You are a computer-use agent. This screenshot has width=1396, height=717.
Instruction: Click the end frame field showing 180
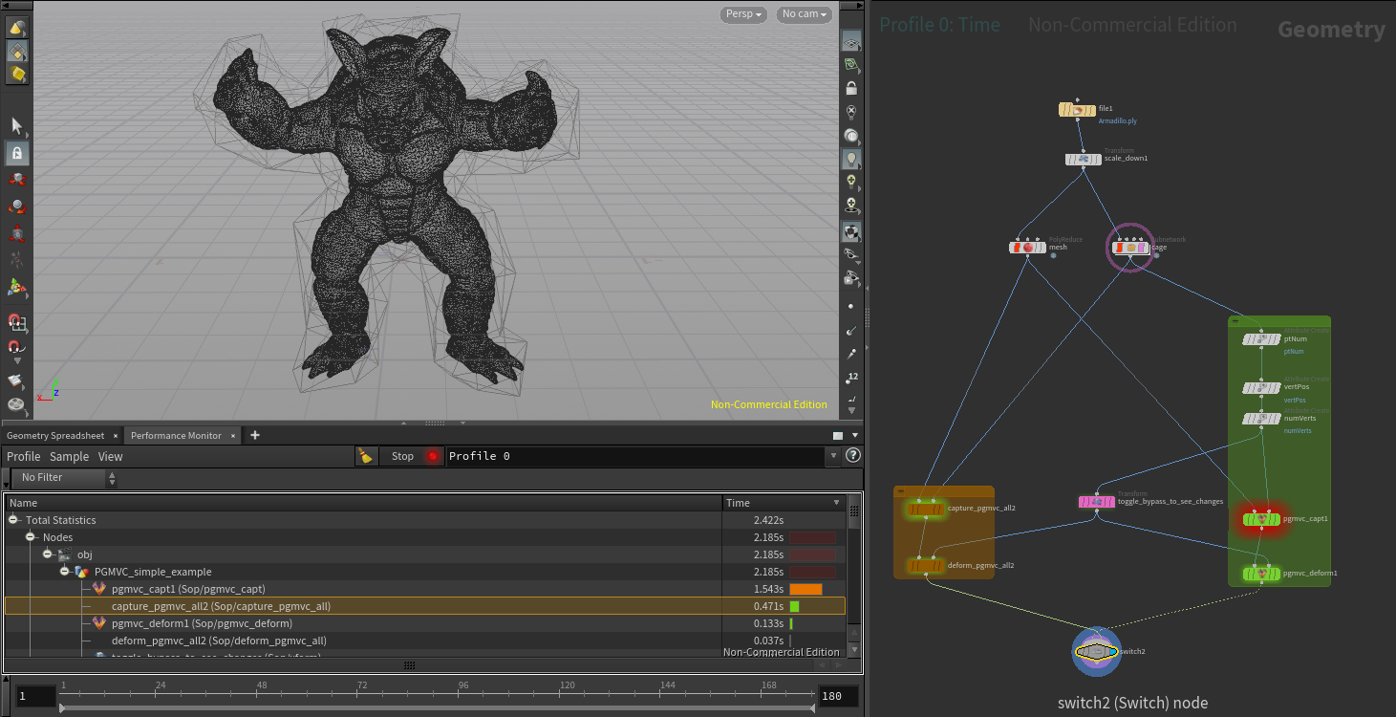pos(838,696)
